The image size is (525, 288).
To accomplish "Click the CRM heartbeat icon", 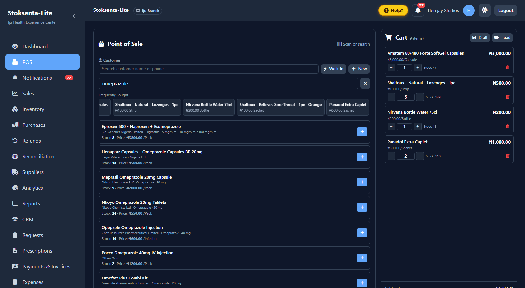I will coord(15,219).
